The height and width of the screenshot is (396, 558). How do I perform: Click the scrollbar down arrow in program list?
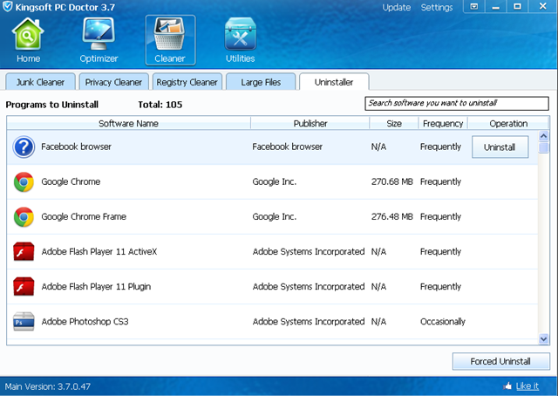click(x=544, y=338)
